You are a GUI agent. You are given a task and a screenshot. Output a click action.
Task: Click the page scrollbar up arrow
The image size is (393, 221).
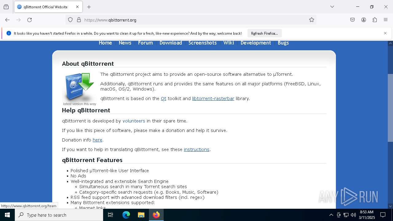(x=390, y=43)
